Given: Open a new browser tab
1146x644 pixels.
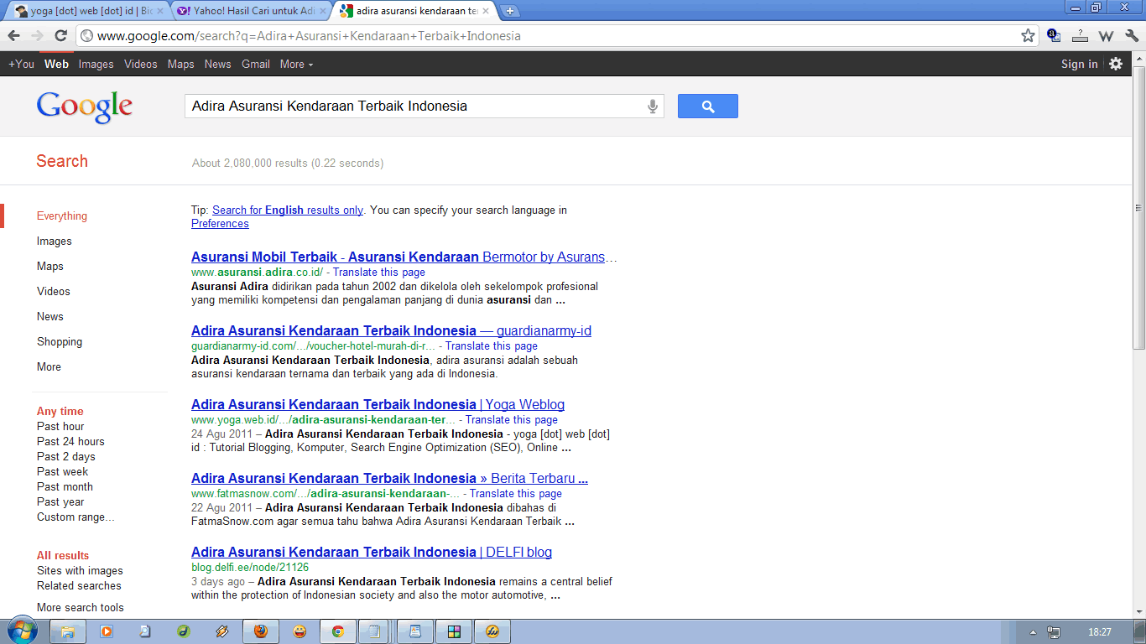Looking at the screenshot, I should [509, 11].
